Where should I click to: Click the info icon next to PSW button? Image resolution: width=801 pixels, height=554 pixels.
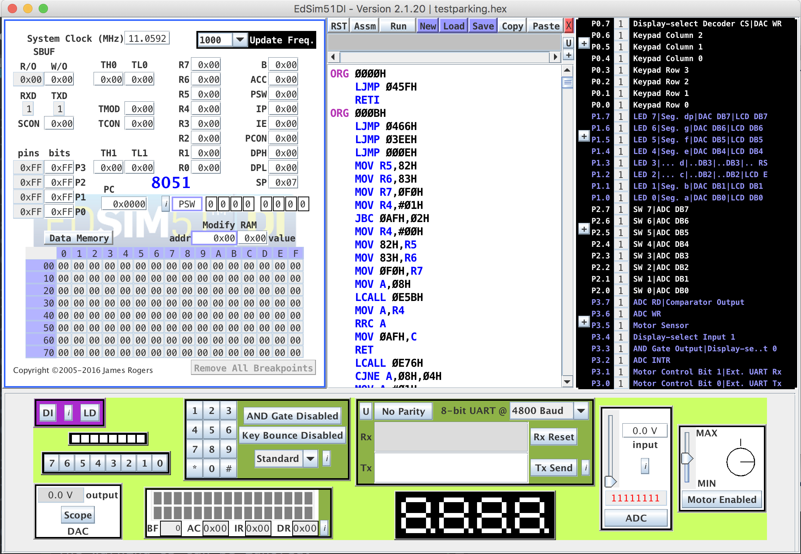coord(166,204)
